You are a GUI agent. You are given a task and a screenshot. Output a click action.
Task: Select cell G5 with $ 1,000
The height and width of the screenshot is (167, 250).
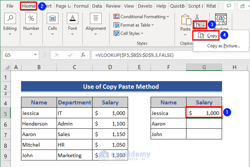204,113
